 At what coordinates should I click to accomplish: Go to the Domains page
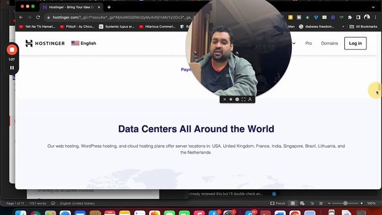point(329,43)
